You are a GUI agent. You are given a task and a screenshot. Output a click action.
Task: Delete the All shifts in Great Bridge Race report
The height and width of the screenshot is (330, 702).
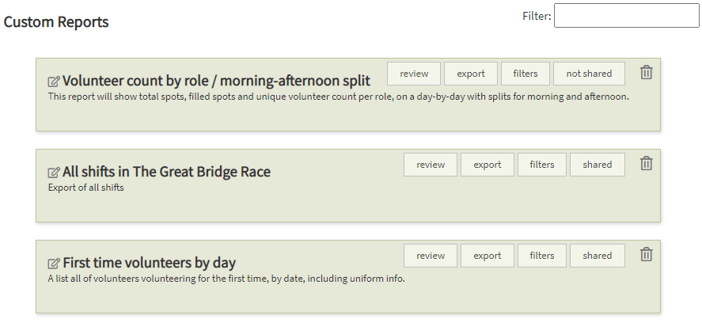coord(647,164)
